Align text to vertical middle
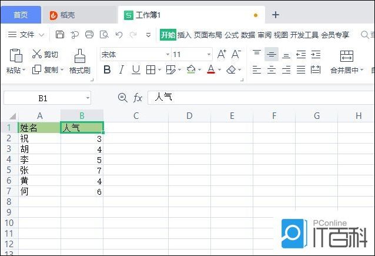This screenshot has height=256, width=375. coord(272,54)
